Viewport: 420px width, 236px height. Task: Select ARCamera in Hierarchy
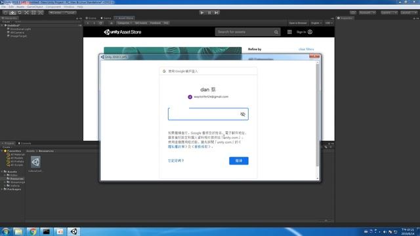click(x=17, y=32)
